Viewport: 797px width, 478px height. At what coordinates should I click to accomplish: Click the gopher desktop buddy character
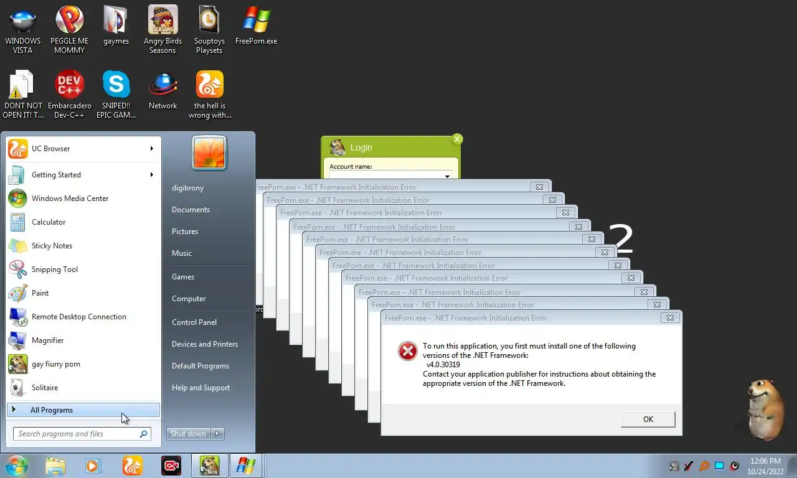[x=765, y=409]
